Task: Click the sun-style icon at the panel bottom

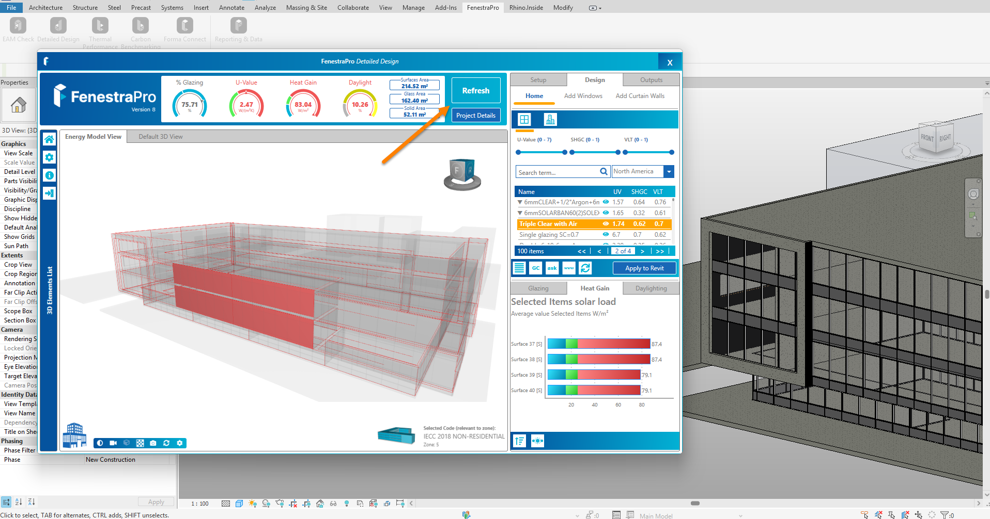Action: [537, 441]
